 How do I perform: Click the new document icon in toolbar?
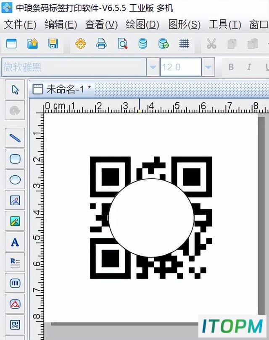pos(11,43)
